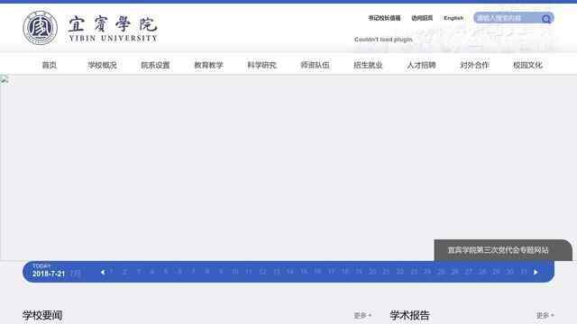This screenshot has width=577, height=324.
Task: Open the 书记校长信箱 link
Action: click(384, 18)
